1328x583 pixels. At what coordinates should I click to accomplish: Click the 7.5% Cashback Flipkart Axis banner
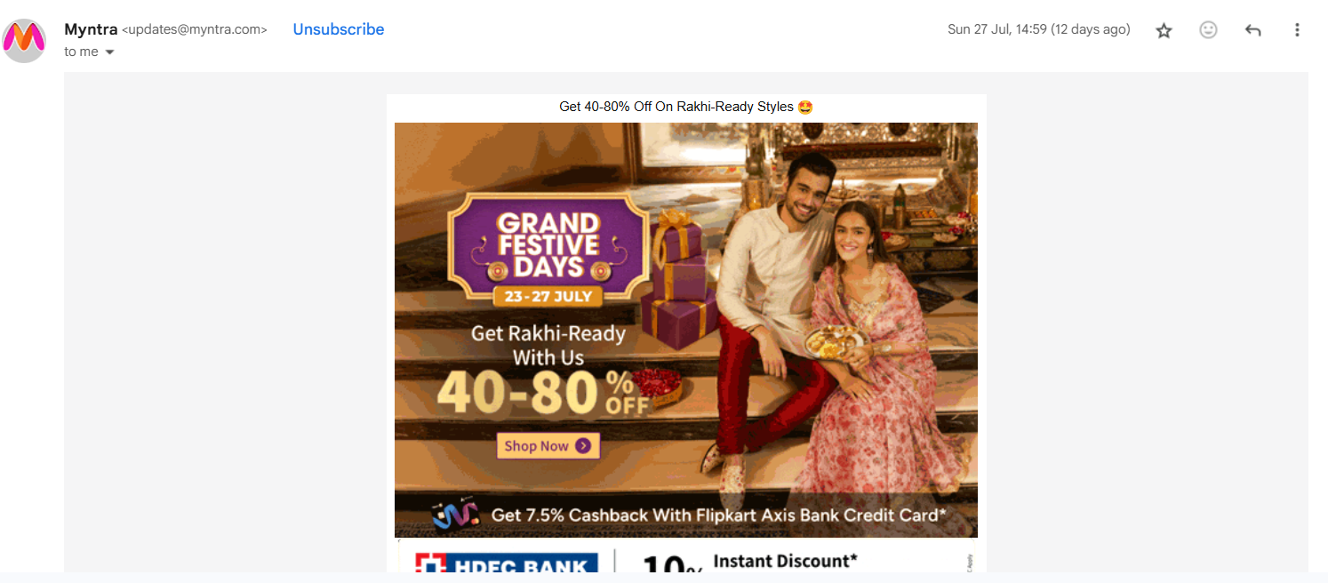pos(686,515)
